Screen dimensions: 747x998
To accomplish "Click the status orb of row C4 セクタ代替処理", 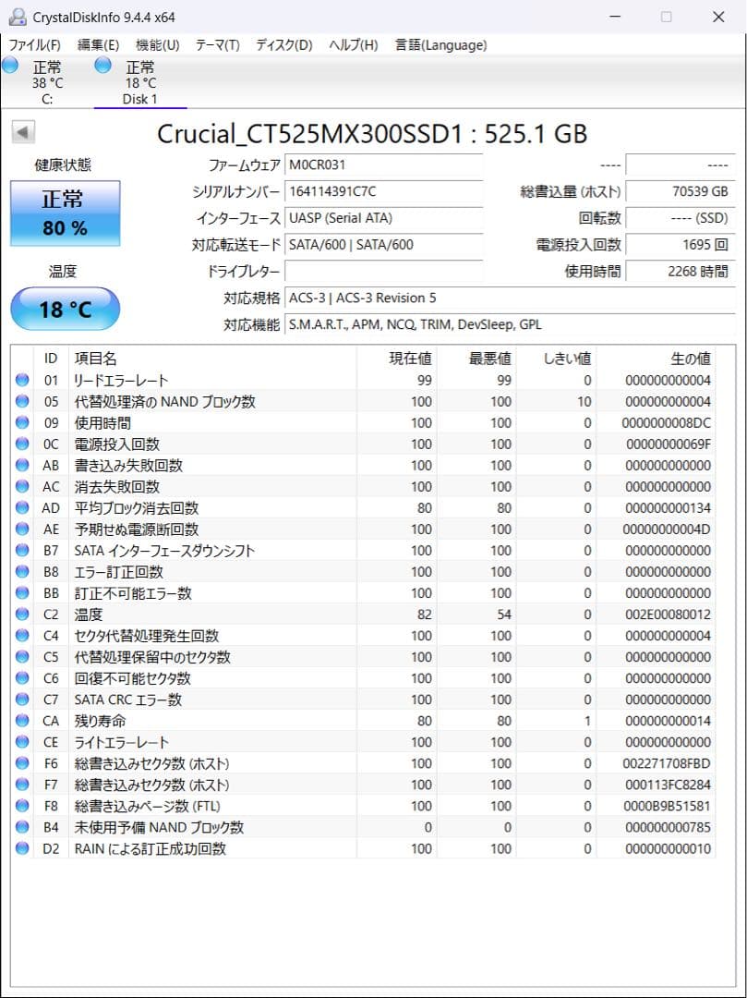I will 22,635.
